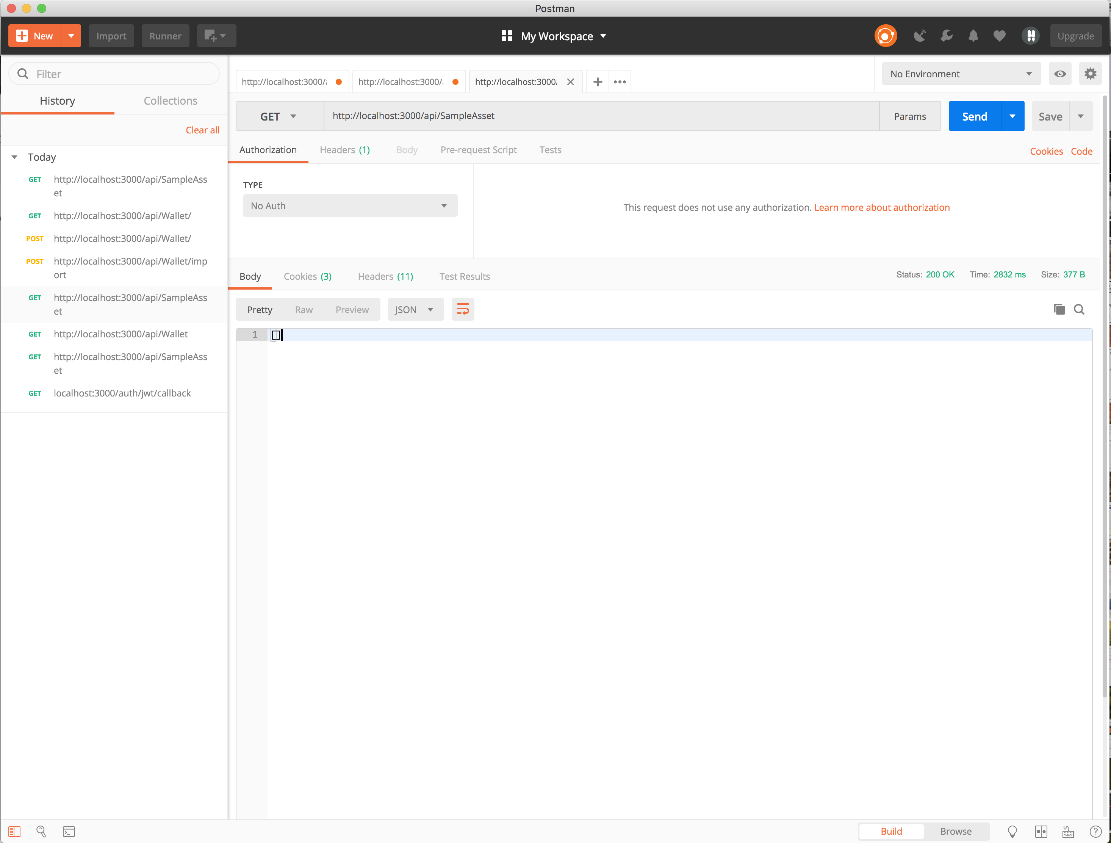Open the Postman console

click(x=69, y=832)
